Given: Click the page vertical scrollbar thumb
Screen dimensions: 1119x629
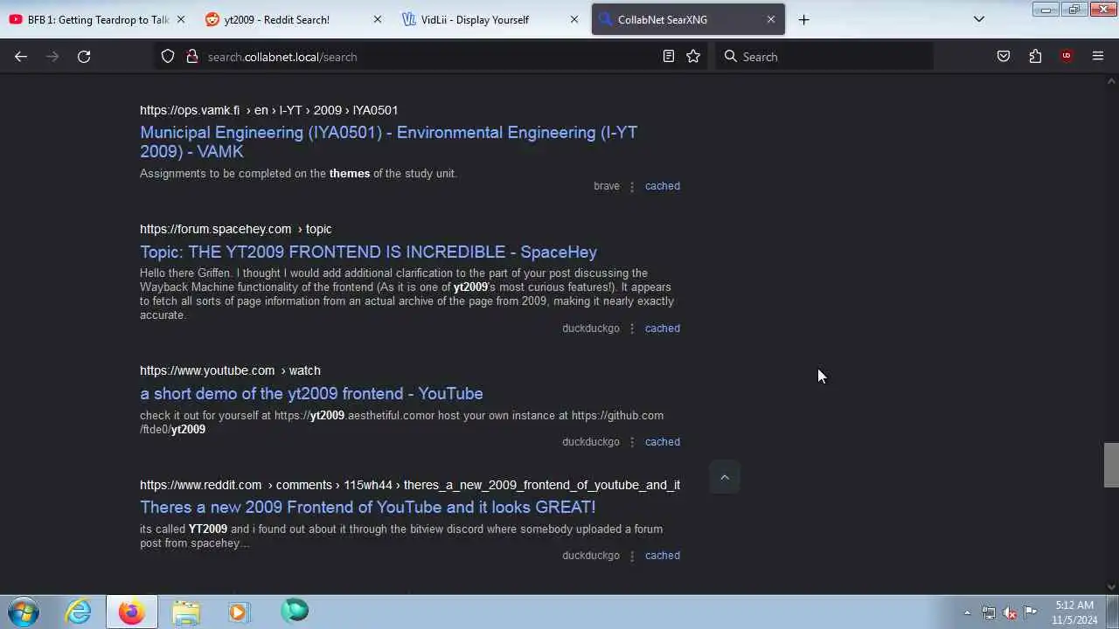Looking at the screenshot, I should 1111,465.
